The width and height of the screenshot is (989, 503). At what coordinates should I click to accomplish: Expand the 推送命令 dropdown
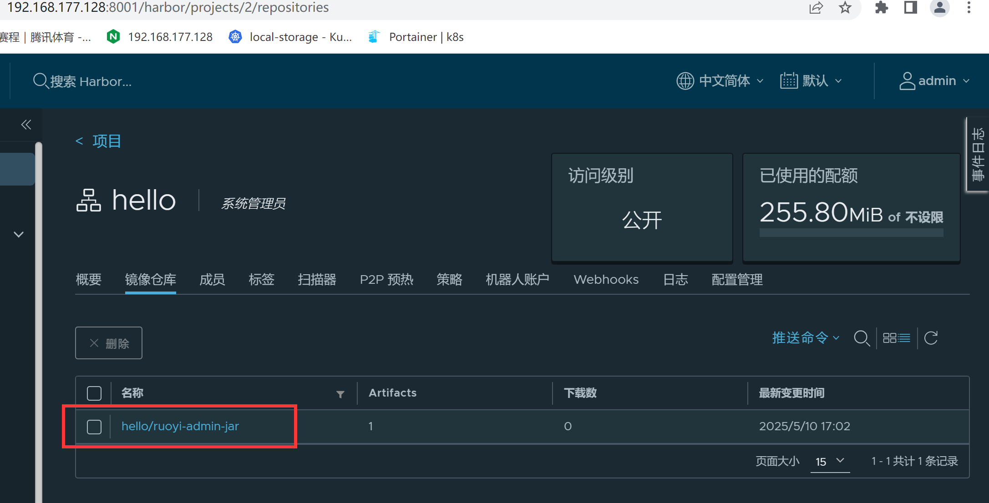coord(806,338)
